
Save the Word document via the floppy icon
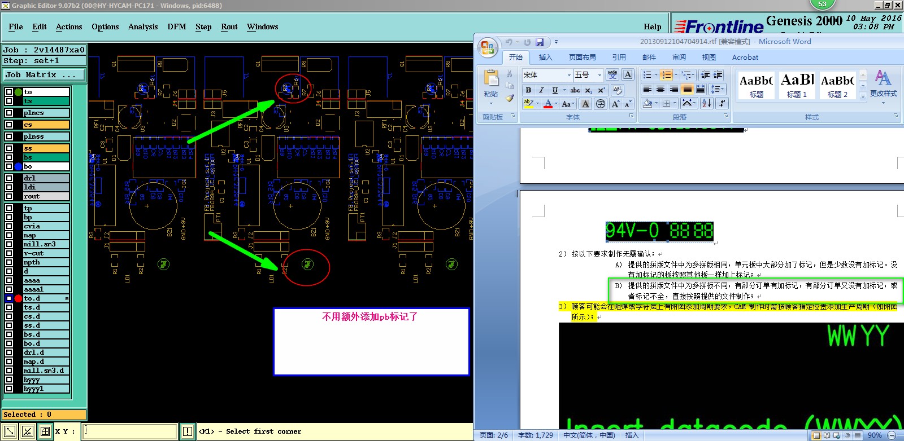[x=540, y=42]
